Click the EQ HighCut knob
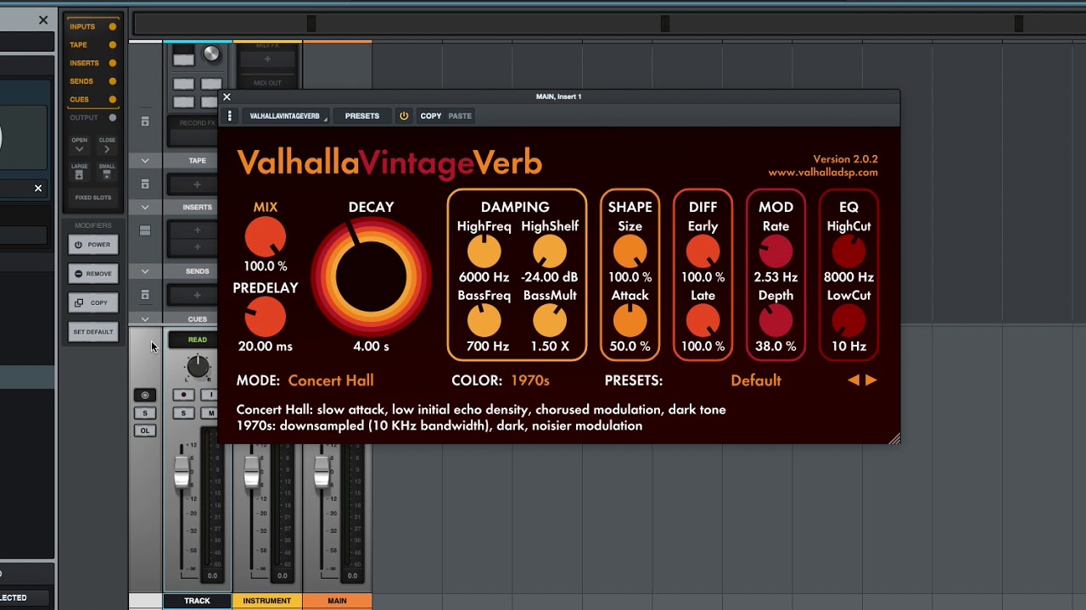Image resolution: width=1086 pixels, height=610 pixels. pos(848,252)
